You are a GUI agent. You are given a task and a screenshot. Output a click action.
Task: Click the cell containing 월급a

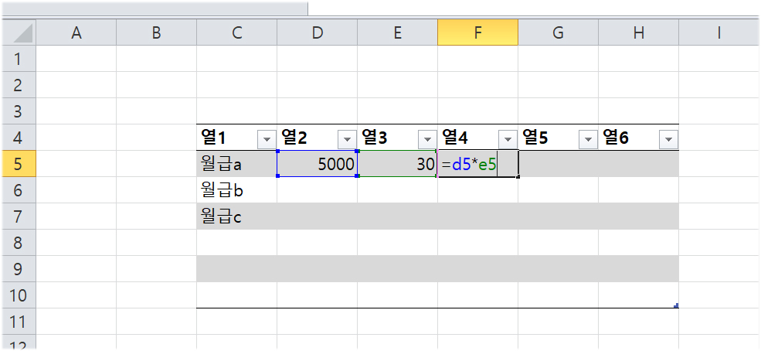[237, 164]
